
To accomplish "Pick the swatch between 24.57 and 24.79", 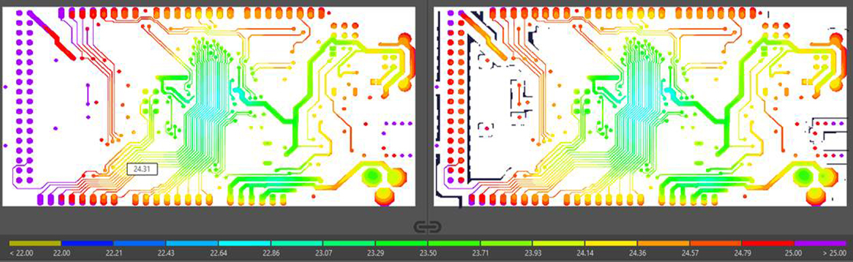I will click(x=715, y=243).
